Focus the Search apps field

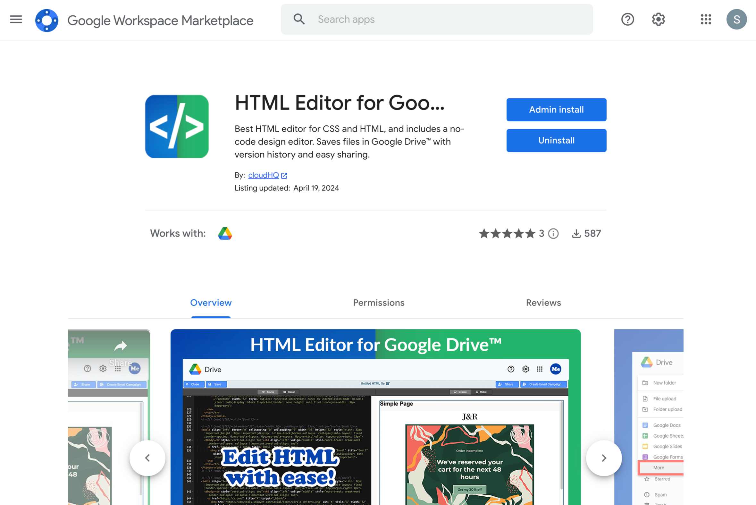(437, 19)
